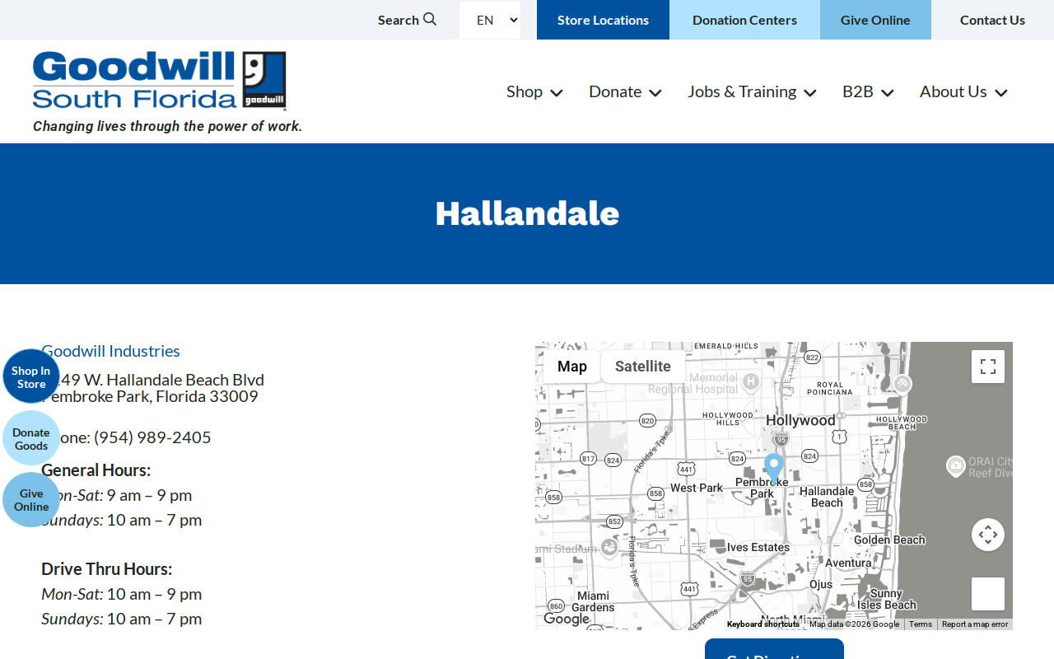
Task: Open Donation Centers tab
Action: [x=744, y=20]
